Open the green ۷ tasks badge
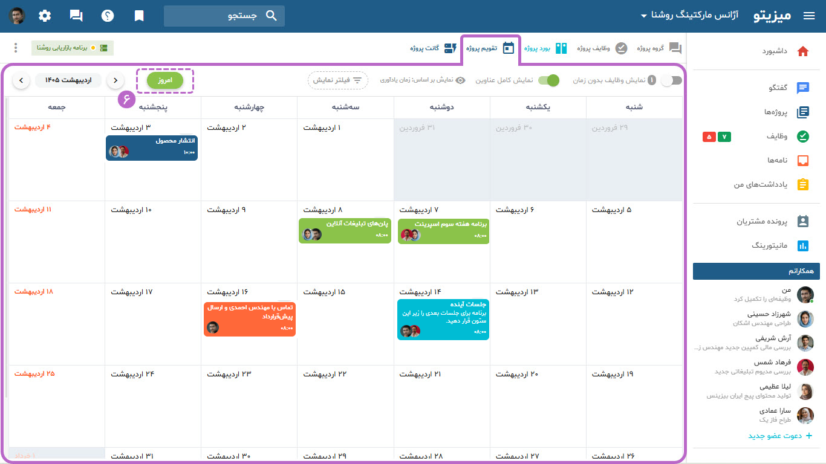 coord(724,137)
